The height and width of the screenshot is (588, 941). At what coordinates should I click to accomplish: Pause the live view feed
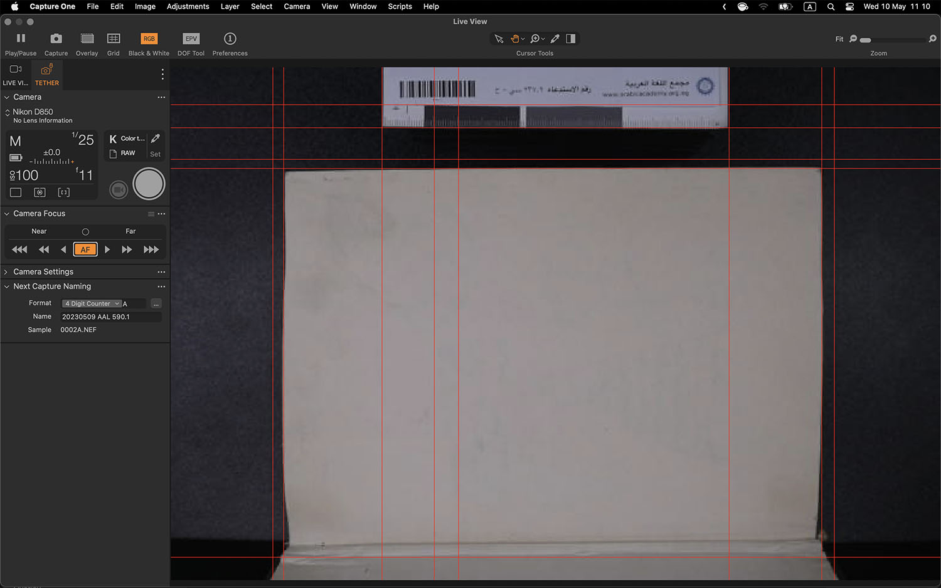coord(21,39)
